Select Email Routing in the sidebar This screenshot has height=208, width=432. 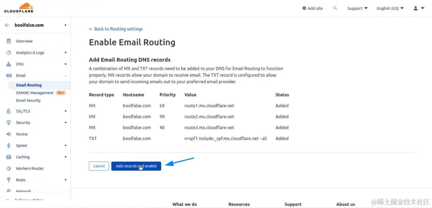[28, 85]
